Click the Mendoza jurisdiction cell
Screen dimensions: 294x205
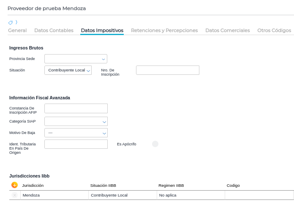tap(54, 195)
